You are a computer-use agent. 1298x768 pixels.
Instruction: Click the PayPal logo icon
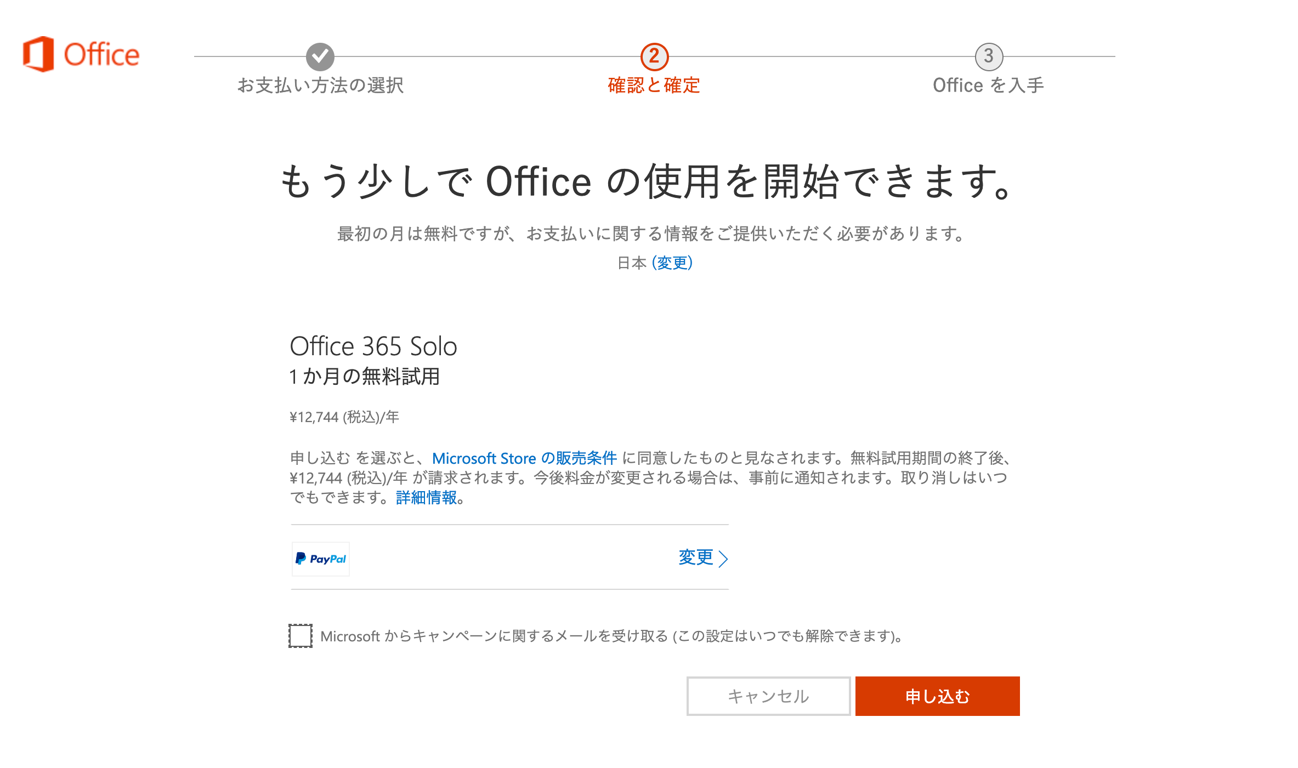(x=321, y=559)
